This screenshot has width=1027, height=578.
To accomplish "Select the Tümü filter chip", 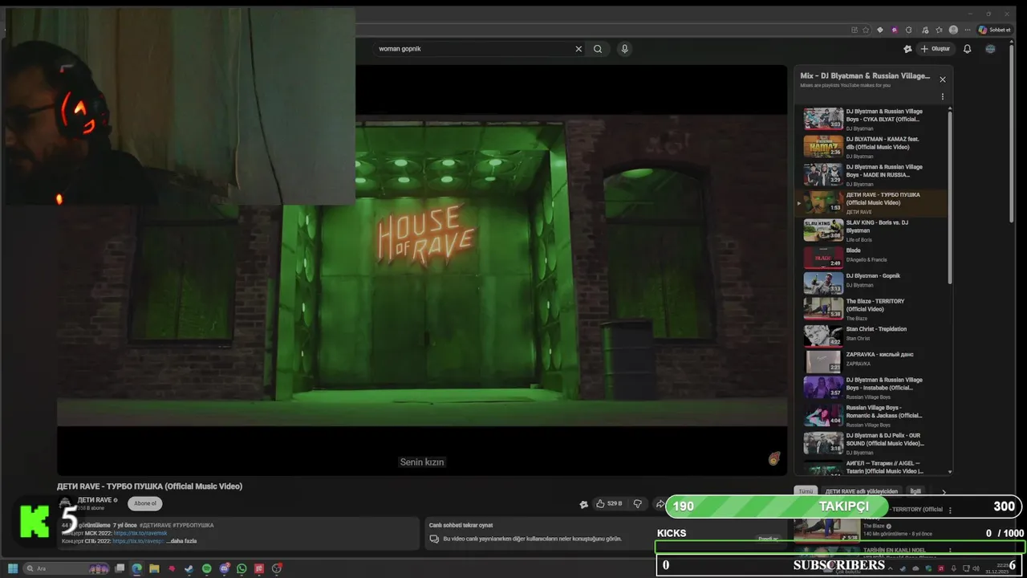I will tap(806, 491).
